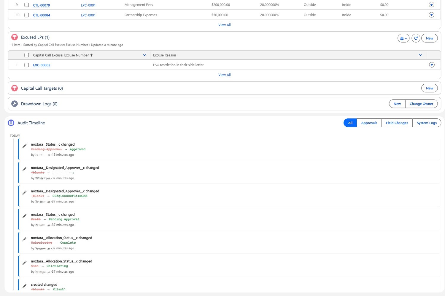This screenshot has width=445, height=296.
Task: Open the EXC-00002 excuse record
Action: [x=42, y=65]
